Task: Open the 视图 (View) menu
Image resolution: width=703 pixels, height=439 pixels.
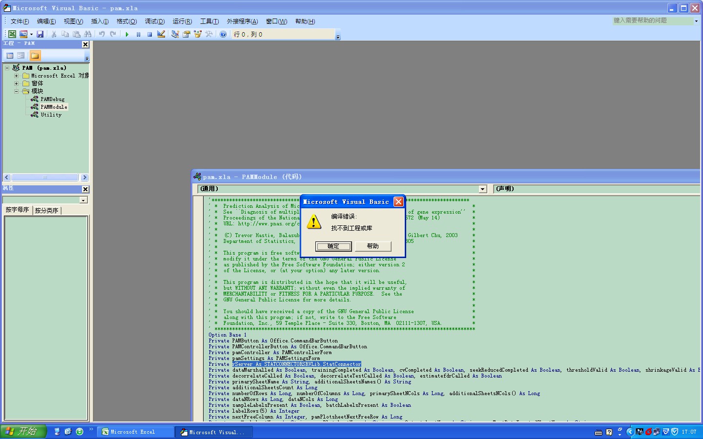Action: [x=73, y=21]
